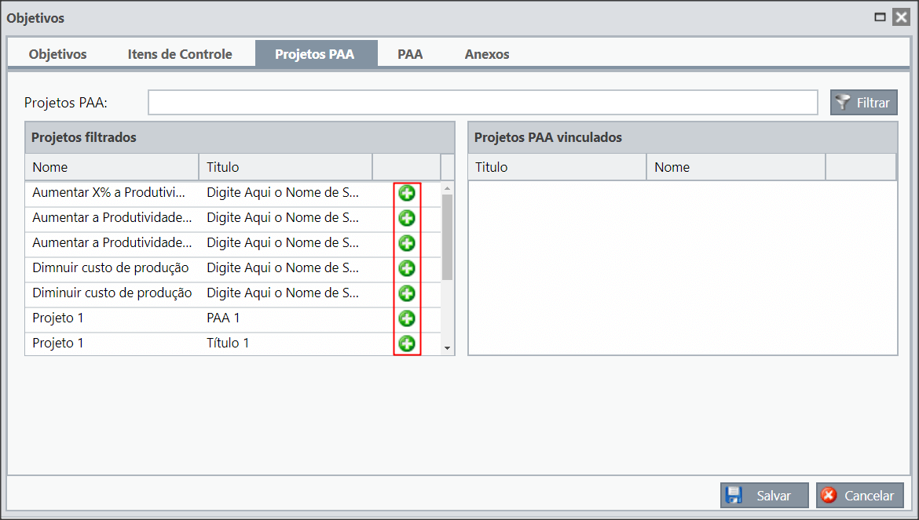The image size is (919, 520).
Task: Click the Cancelar button
Action: pos(860,496)
